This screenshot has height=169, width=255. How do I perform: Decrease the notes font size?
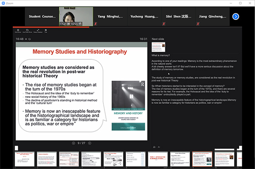[x=159, y=147]
